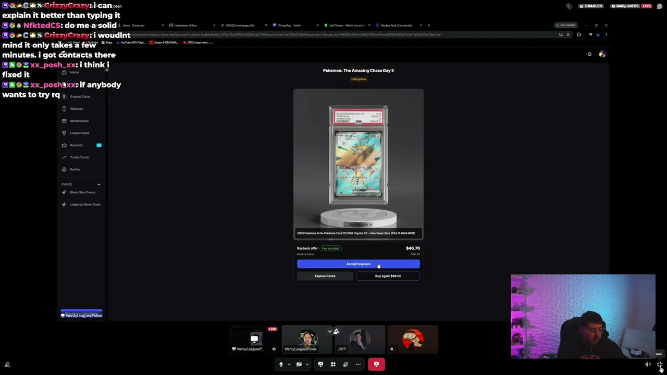Mute the WentyLeaguesPokes live stream audio
The image size is (667, 375).
pos(274,349)
